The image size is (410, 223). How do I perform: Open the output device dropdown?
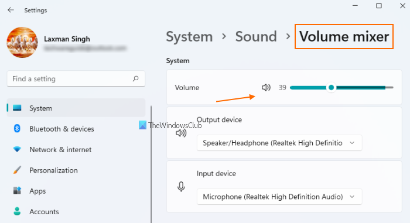pos(279,143)
